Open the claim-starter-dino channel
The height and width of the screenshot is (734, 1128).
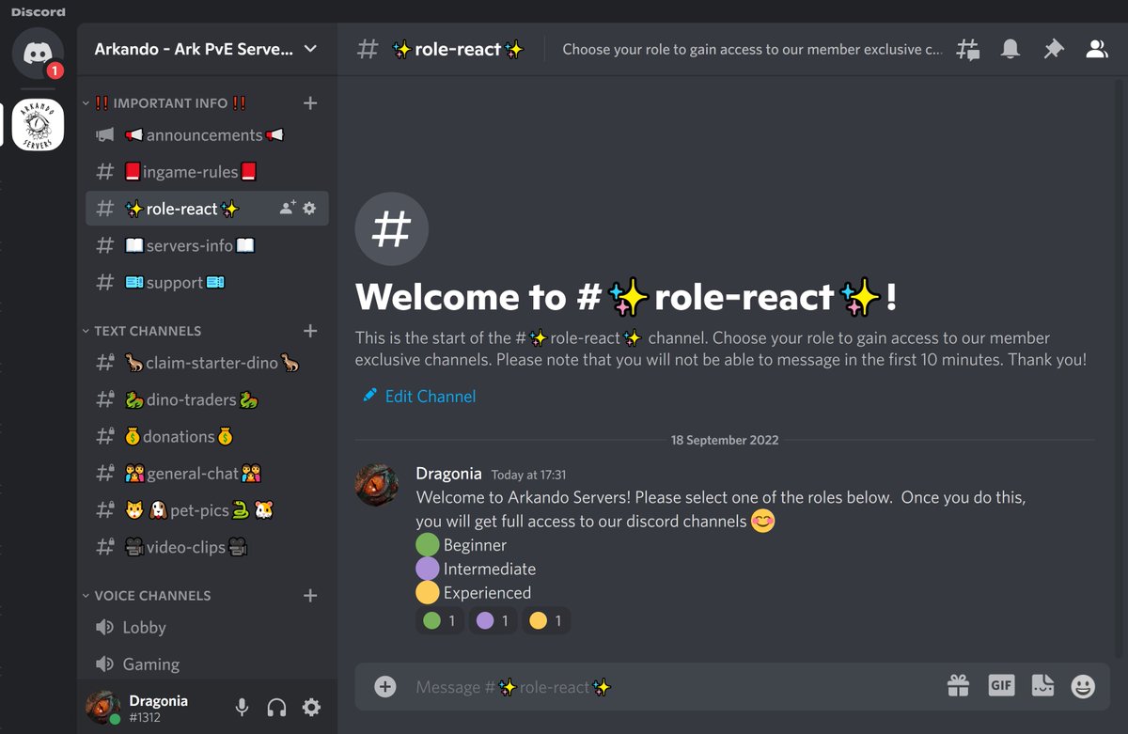point(207,363)
